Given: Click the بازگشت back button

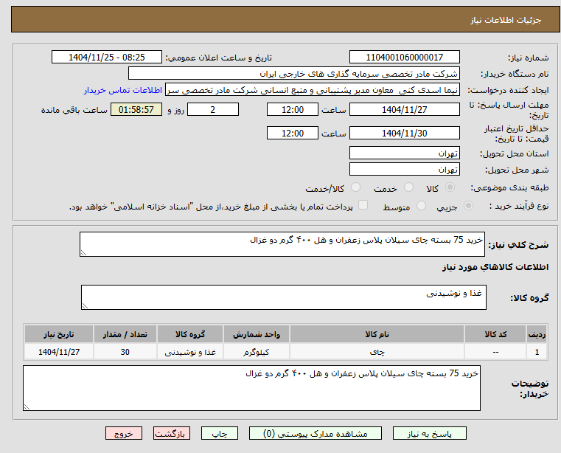Looking at the screenshot, I should click(x=171, y=433).
